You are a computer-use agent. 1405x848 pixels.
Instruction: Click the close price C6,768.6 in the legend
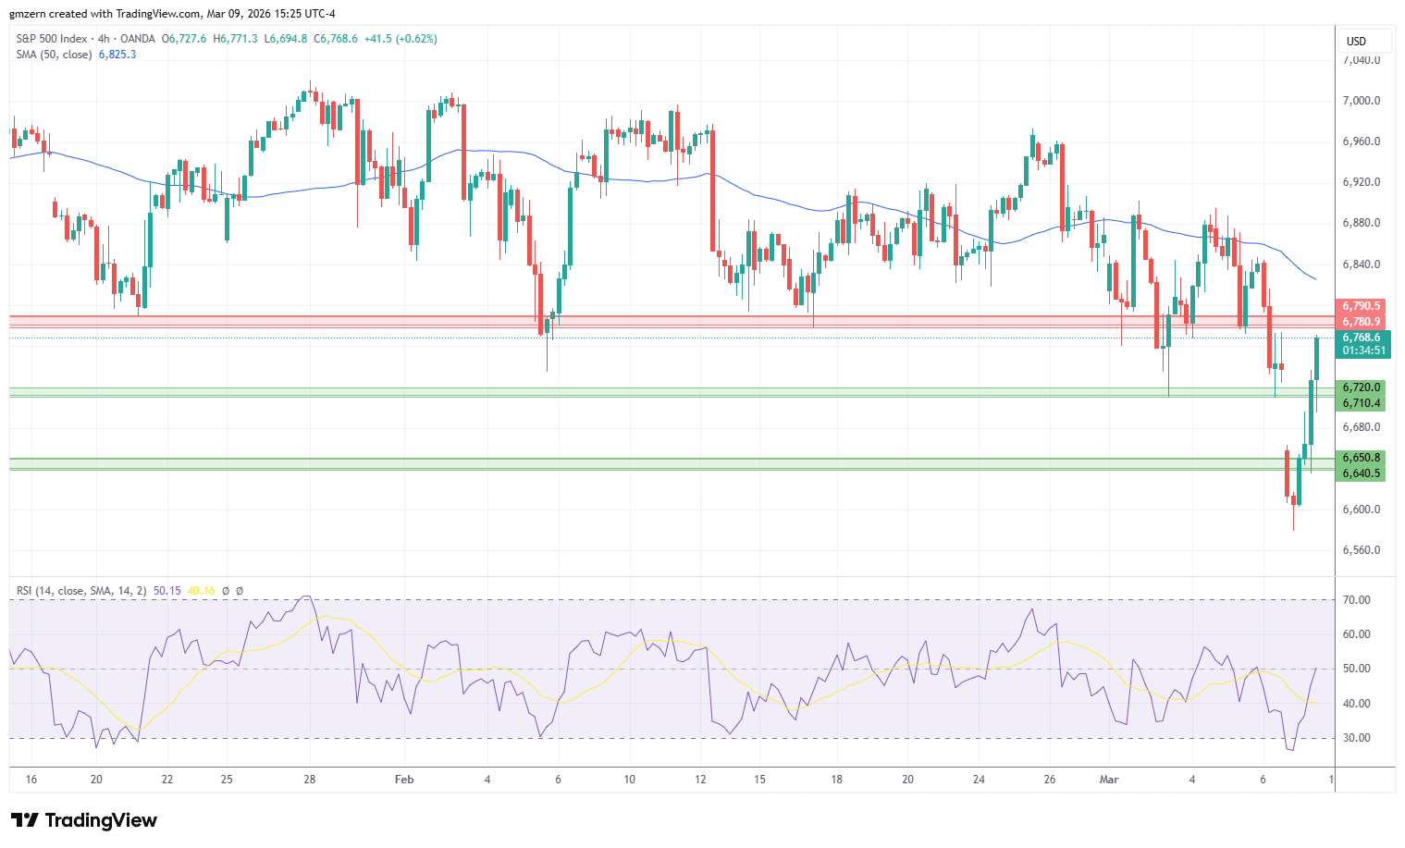click(336, 39)
